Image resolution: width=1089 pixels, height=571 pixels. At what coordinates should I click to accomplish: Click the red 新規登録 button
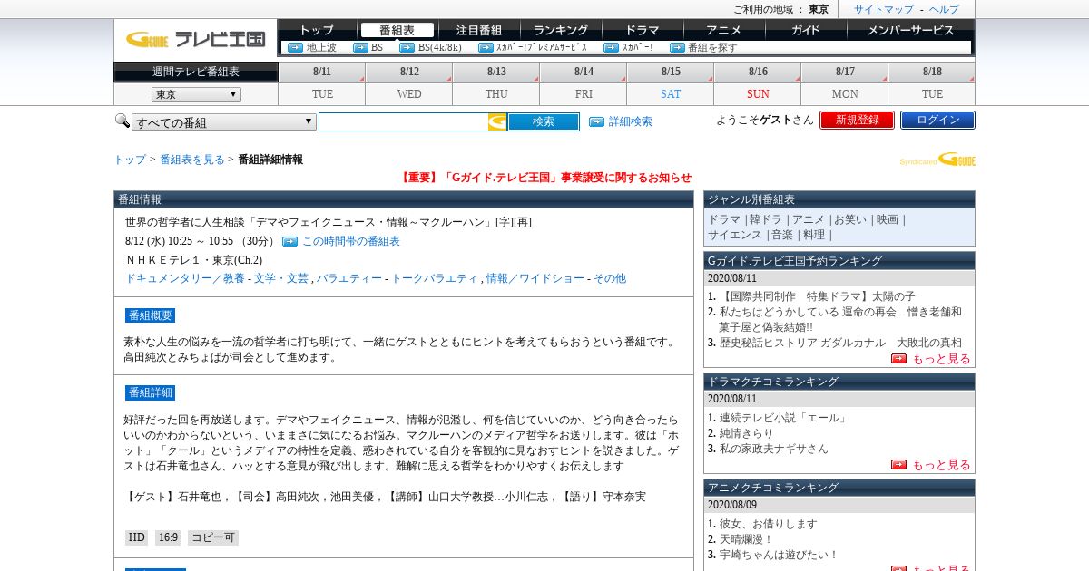click(x=857, y=120)
